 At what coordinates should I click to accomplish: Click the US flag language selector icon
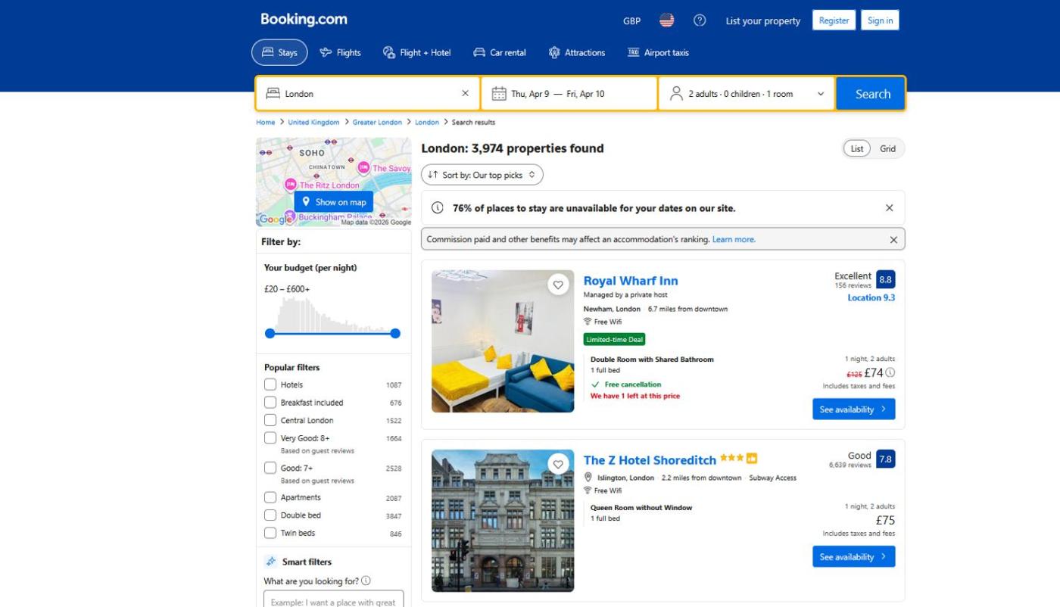(x=666, y=20)
